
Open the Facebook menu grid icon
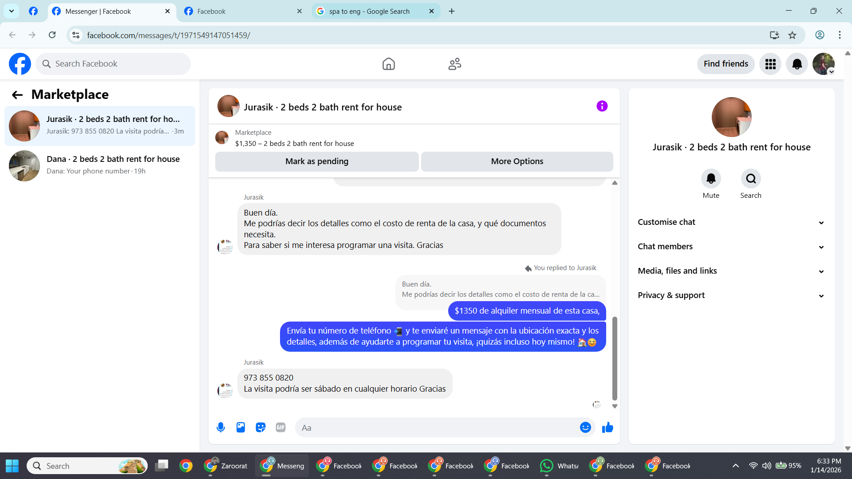[770, 64]
